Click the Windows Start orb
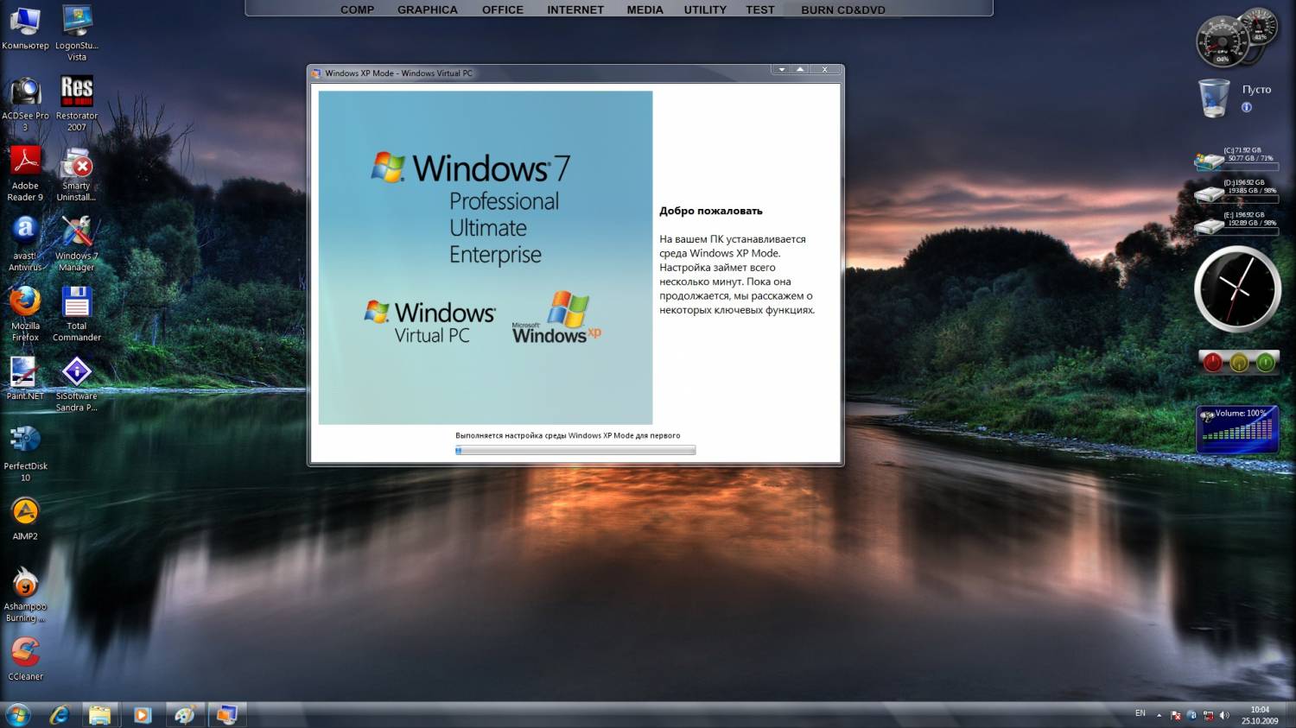 (18, 714)
